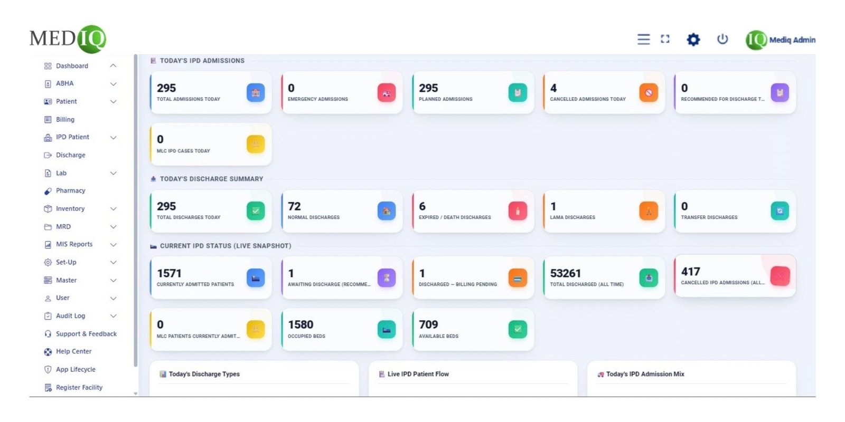Image resolution: width=845 pixels, height=422 pixels.
Task: Expand the IPD Patient submenu chevron
Action: (x=113, y=137)
